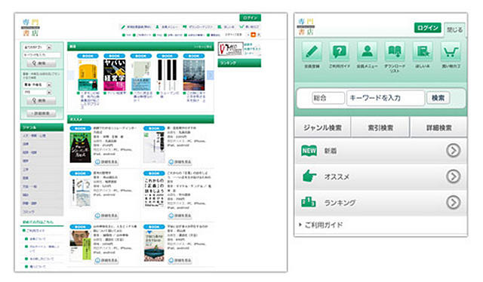Viewport: 483px width, 282px height.
Task: Open the dropdown below 書名・作者名 in sidebar
Action: click(37, 92)
